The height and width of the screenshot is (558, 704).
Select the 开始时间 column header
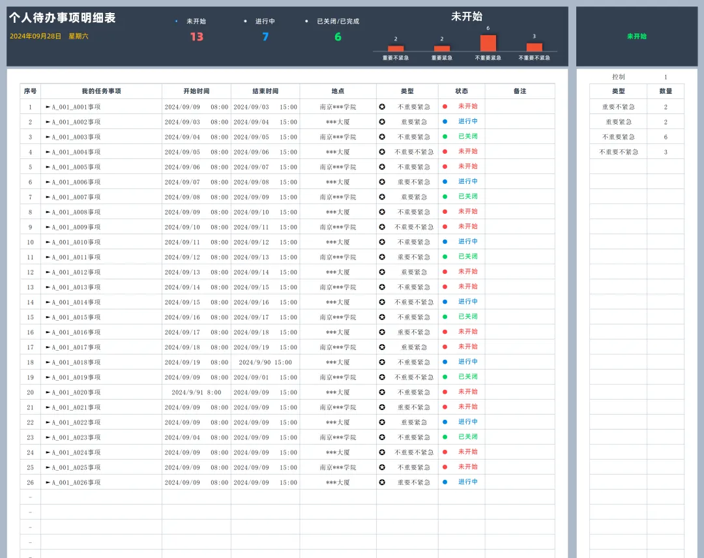(196, 91)
